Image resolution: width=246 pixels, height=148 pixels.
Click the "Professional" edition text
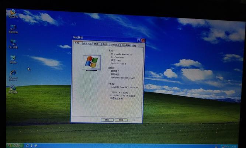pyautogui.click(x=118, y=57)
